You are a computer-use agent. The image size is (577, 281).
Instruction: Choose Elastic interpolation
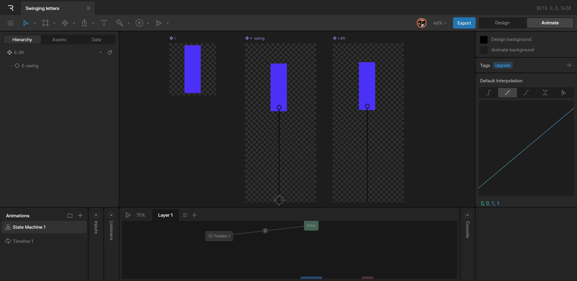click(564, 93)
